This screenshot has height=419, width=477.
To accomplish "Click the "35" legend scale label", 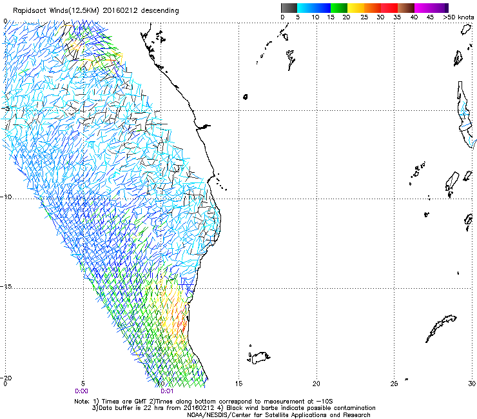I will pos(397,17).
